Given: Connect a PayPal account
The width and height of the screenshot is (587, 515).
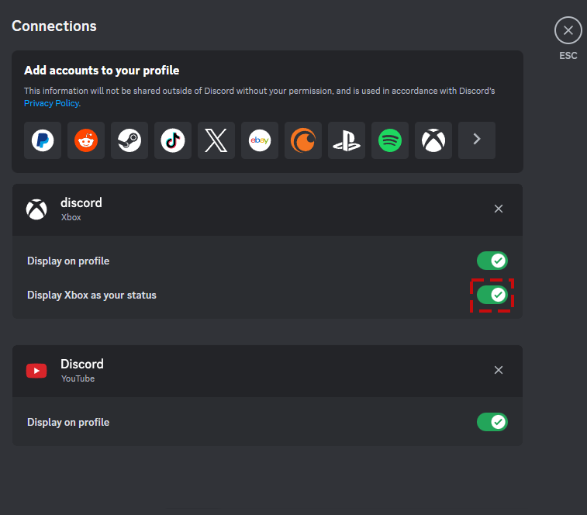Looking at the screenshot, I should point(43,140).
